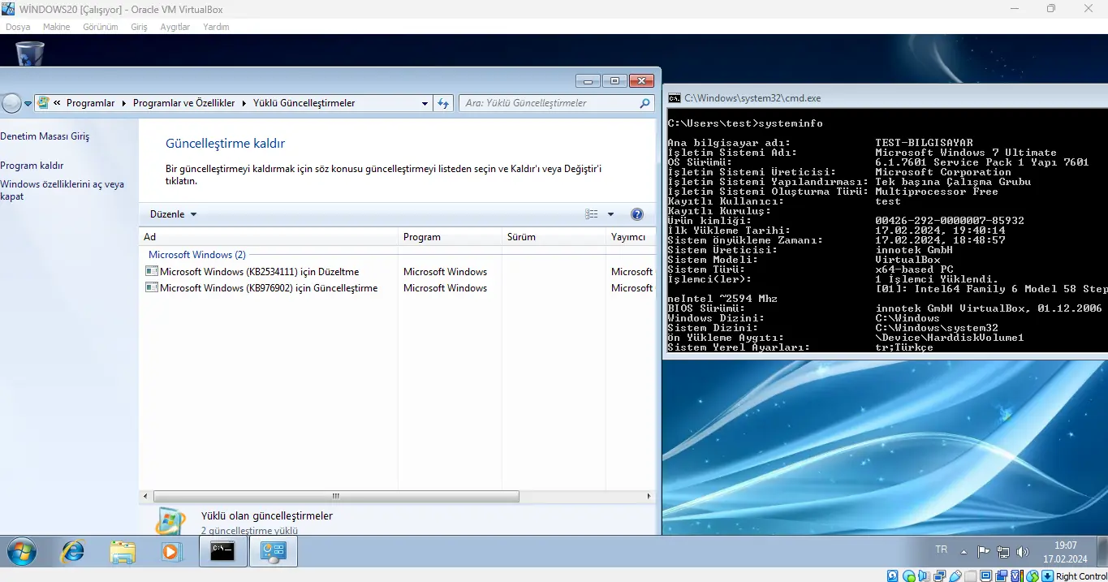Click Windows özelliklerini aç veya kapat
This screenshot has height=582, width=1108.
pos(63,190)
